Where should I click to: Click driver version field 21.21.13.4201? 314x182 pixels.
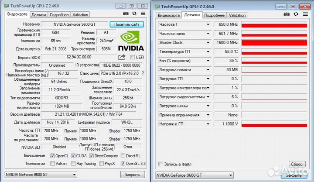tap(89, 114)
